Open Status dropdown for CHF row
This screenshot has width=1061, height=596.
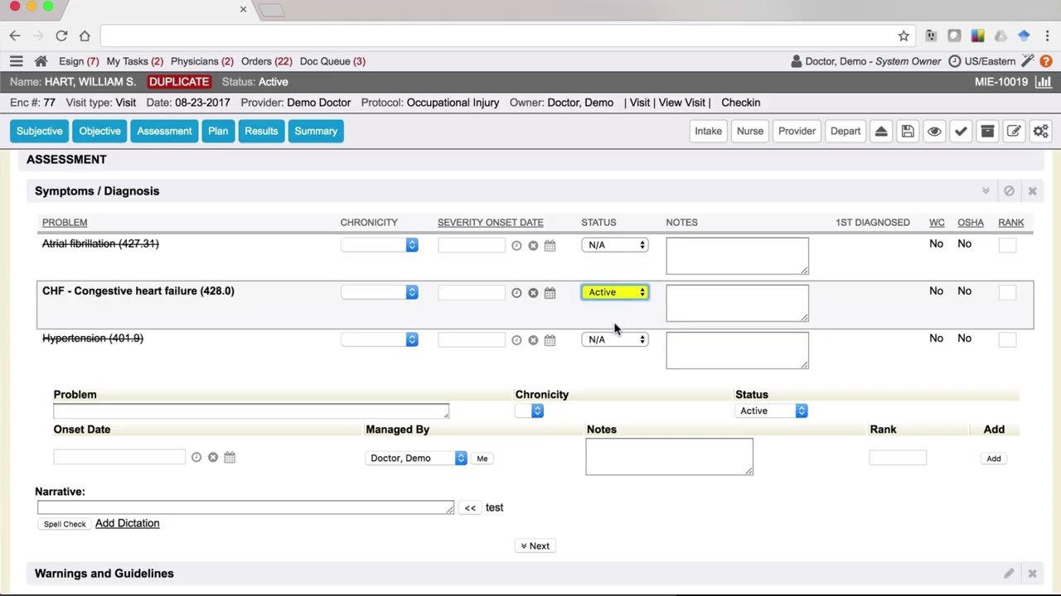(615, 292)
